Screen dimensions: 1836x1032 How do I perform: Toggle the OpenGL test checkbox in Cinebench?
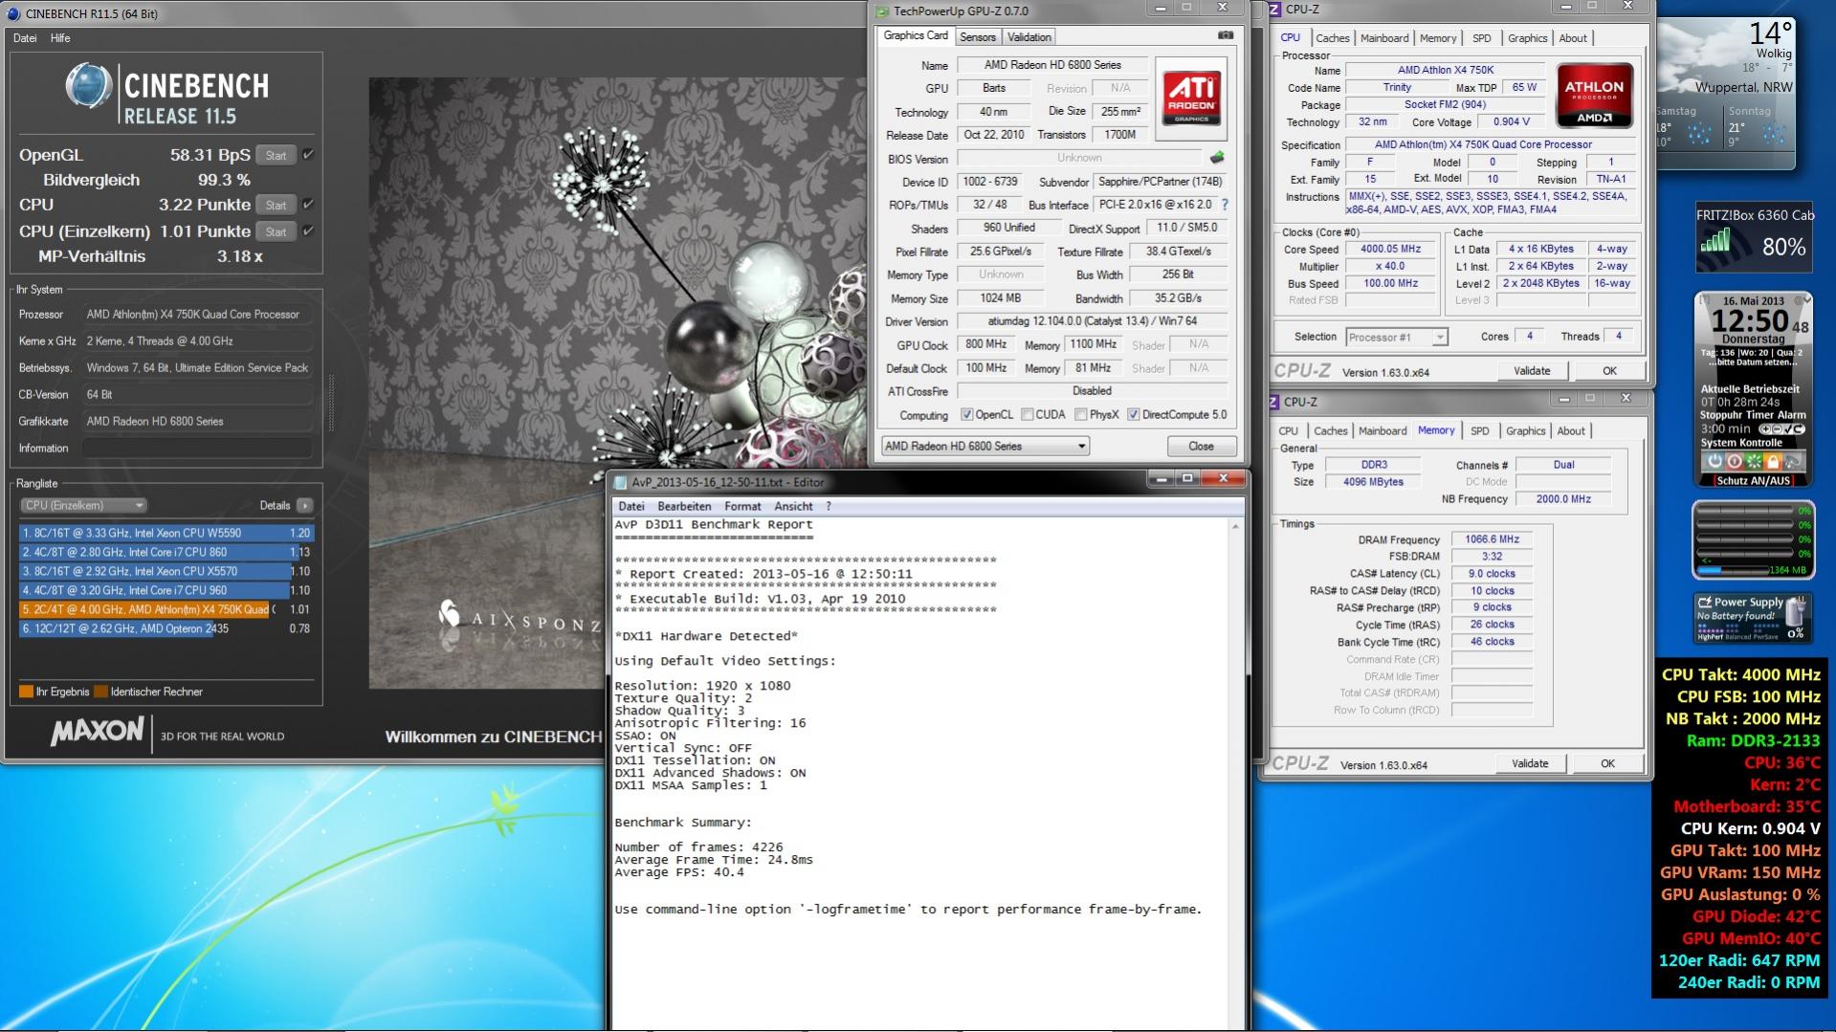coord(308,154)
